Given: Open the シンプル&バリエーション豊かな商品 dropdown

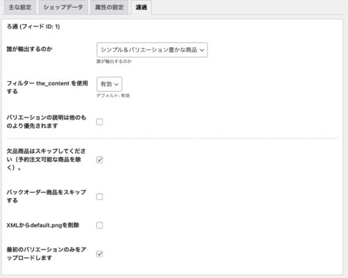Looking at the screenshot, I should [x=152, y=50].
